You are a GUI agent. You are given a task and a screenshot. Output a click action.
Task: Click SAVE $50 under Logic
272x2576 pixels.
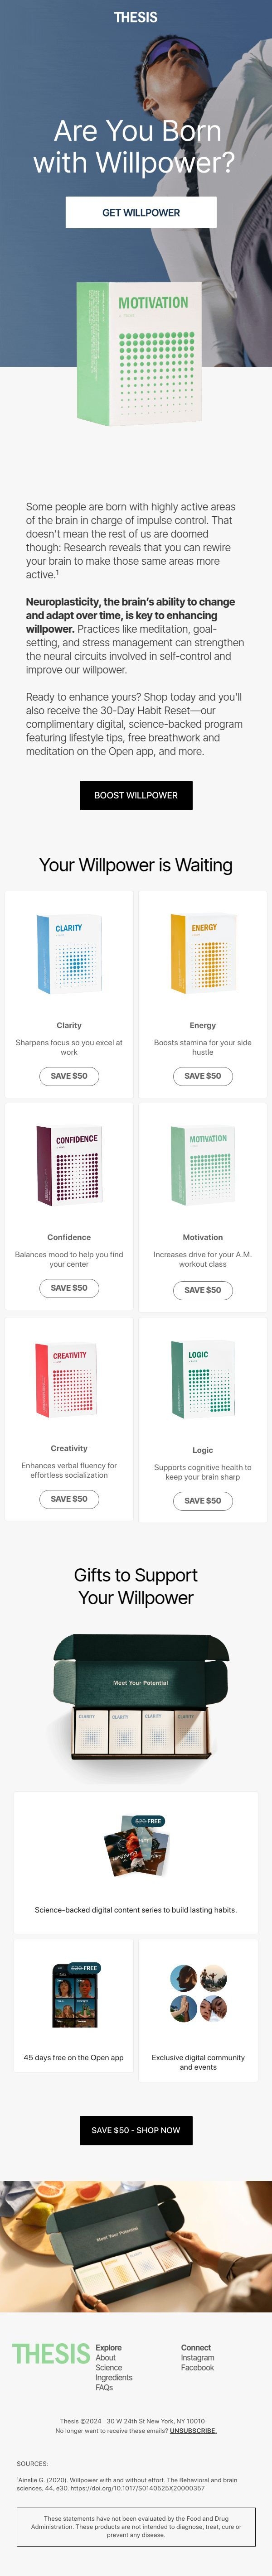click(x=203, y=1501)
